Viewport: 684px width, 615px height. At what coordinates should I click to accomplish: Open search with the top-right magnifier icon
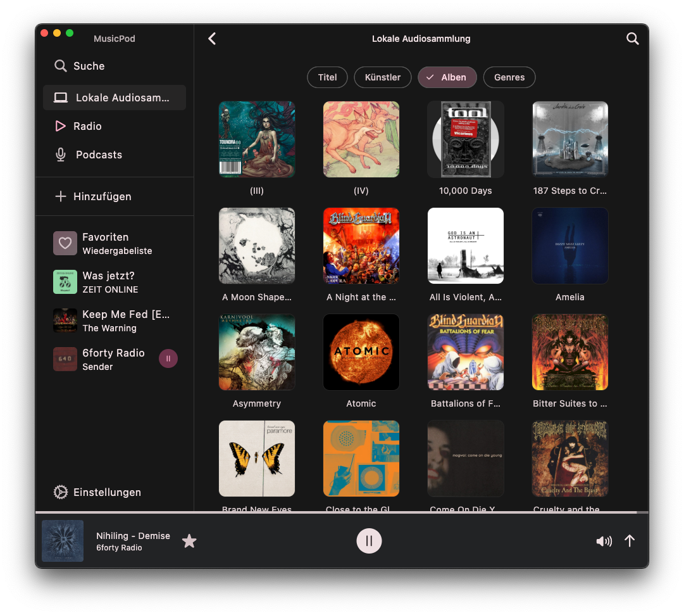click(633, 39)
